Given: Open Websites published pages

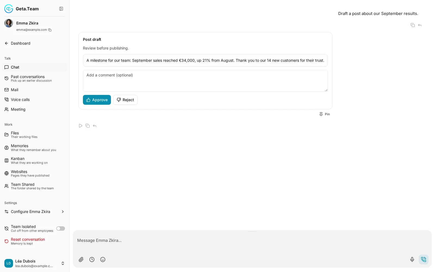Looking at the screenshot, I should point(35,174).
